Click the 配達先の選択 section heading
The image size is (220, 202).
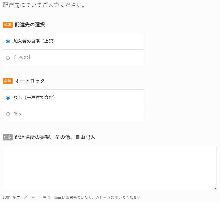(x=30, y=25)
